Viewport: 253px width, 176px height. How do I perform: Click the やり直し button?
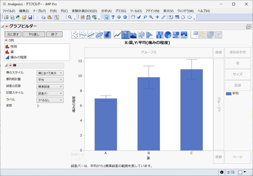34,34
